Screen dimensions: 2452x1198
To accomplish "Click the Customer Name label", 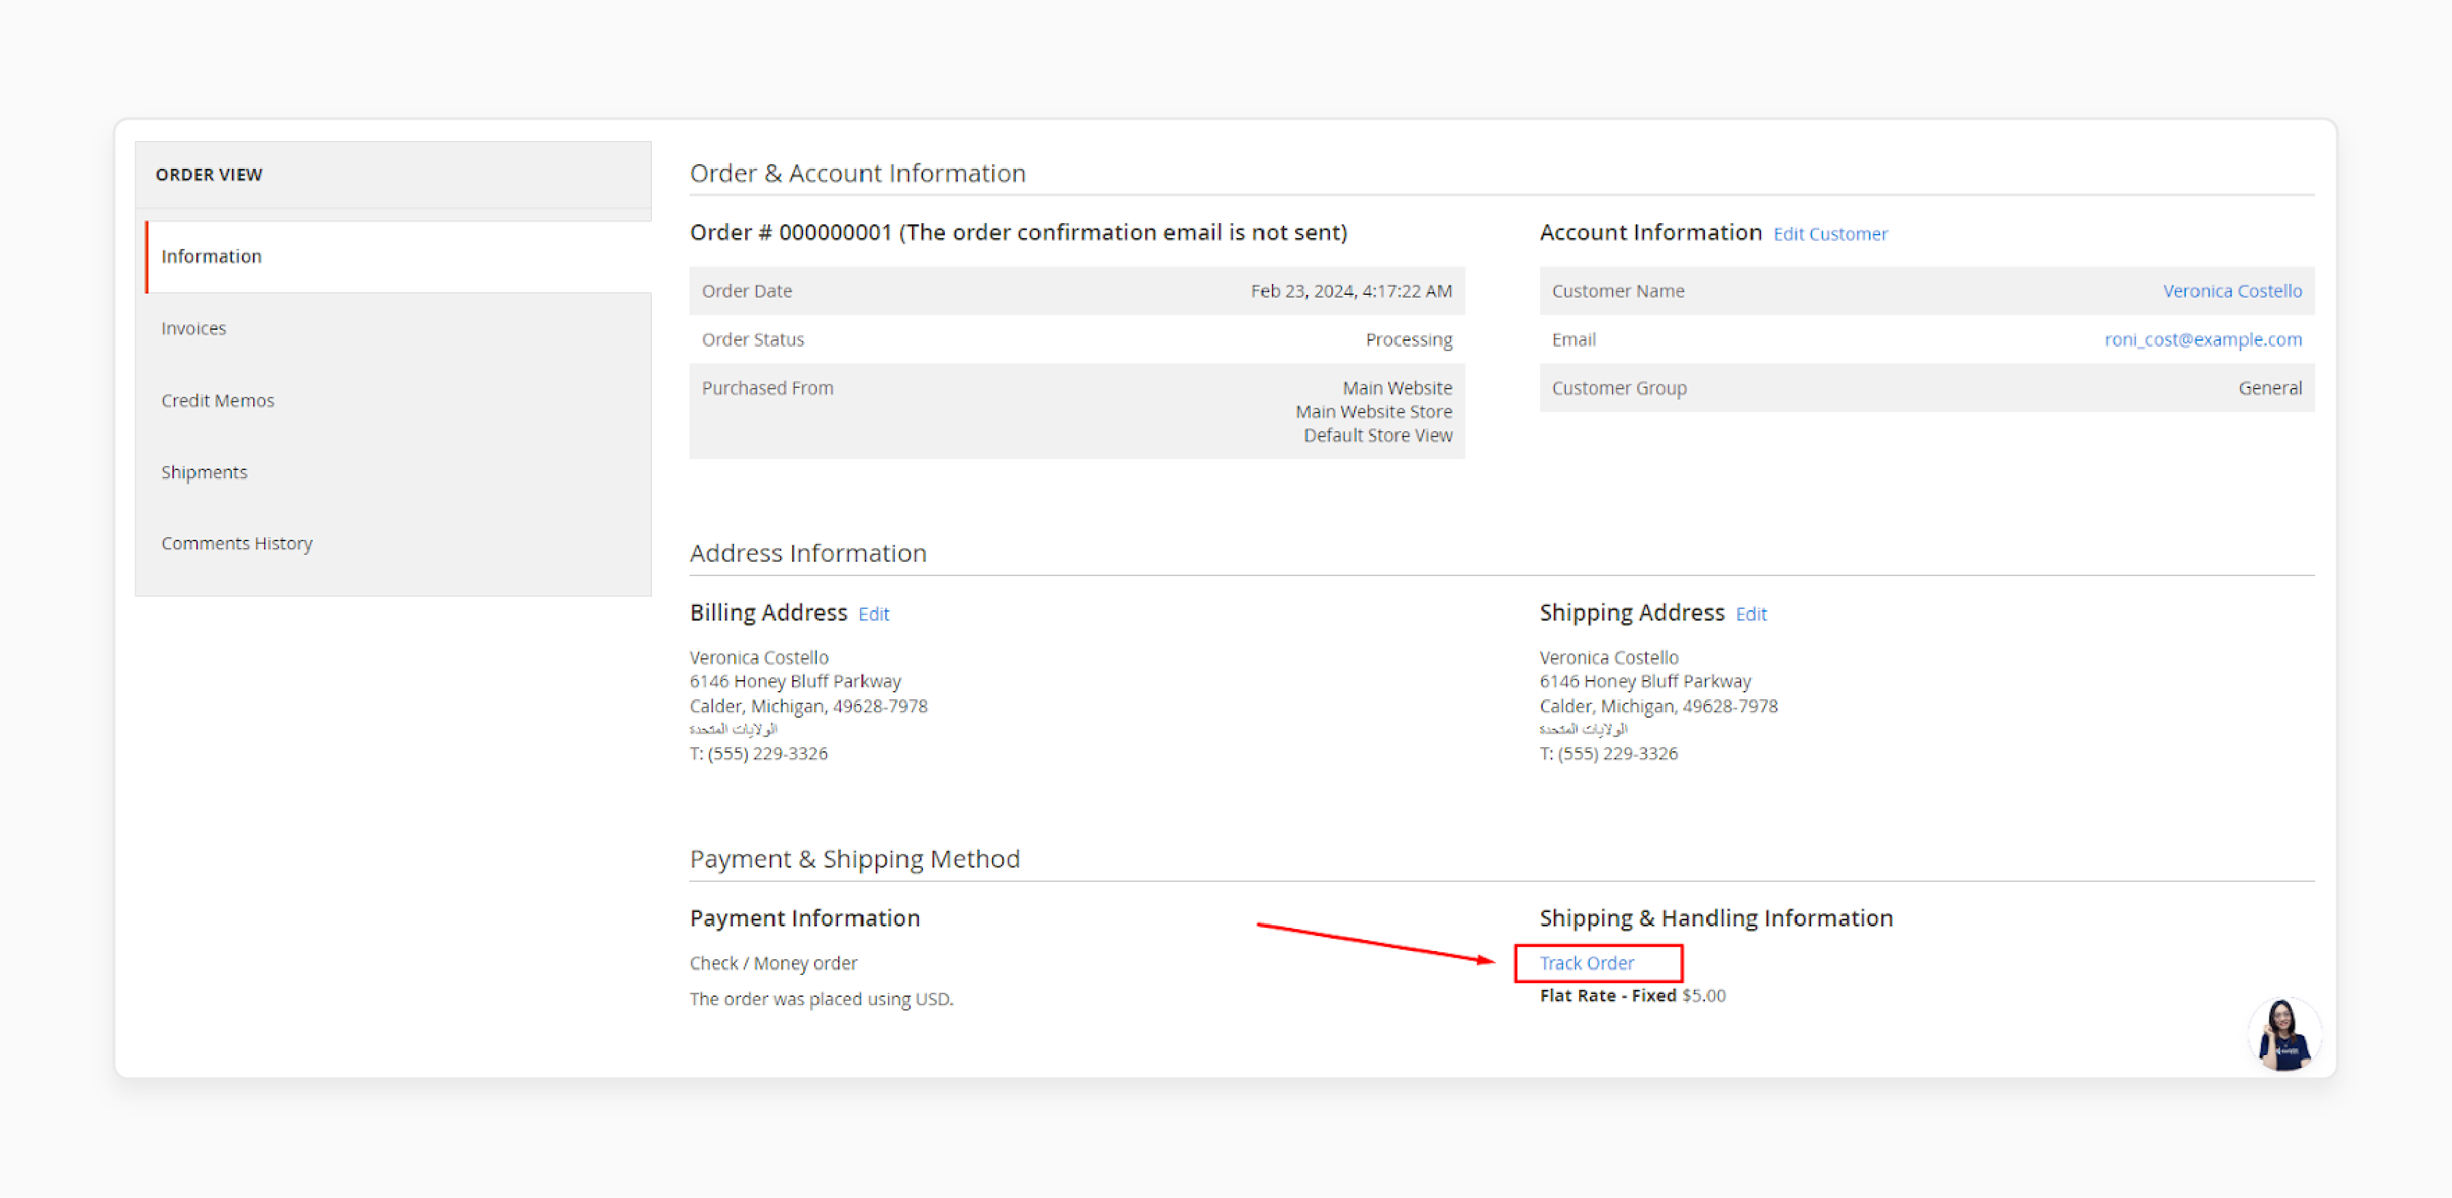I will [x=1617, y=291].
